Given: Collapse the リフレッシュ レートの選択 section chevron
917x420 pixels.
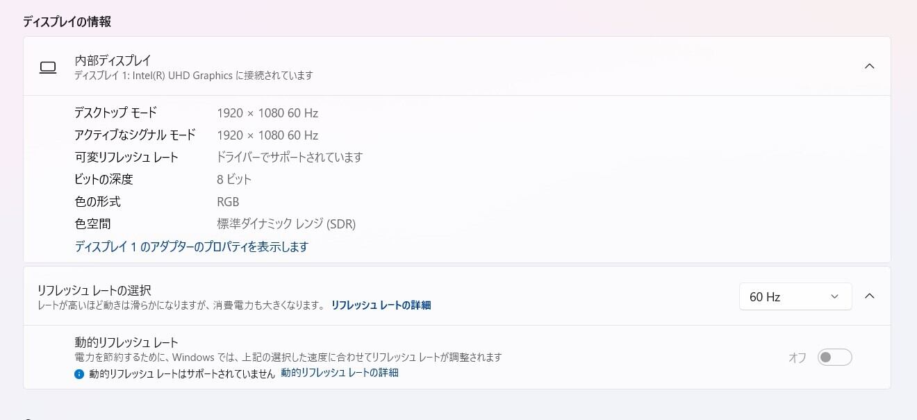Looking at the screenshot, I should pyautogui.click(x=869, y=296).
